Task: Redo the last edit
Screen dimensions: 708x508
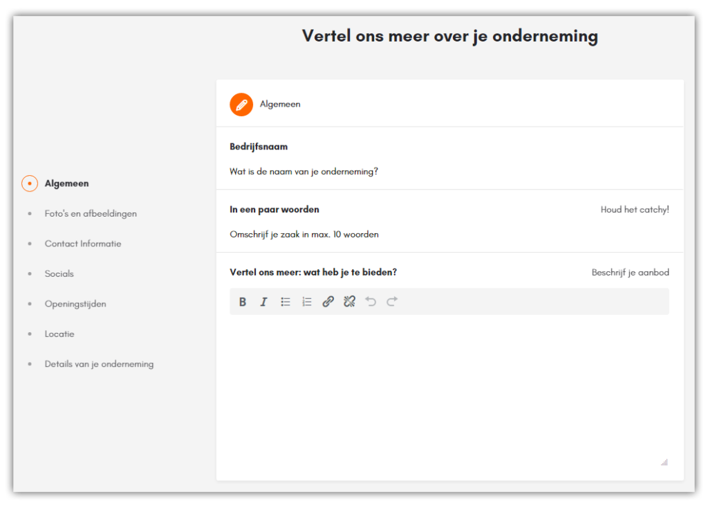Action: [391, 301]
